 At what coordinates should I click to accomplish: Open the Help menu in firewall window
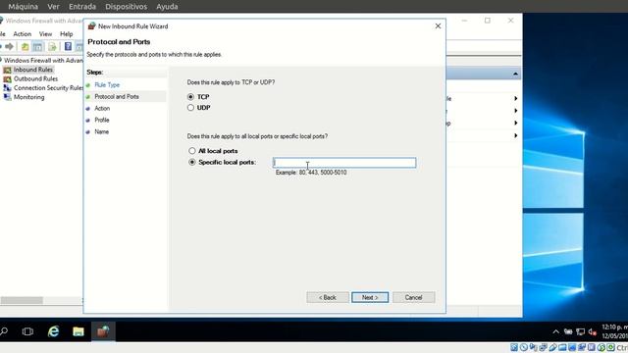(66, 34)
